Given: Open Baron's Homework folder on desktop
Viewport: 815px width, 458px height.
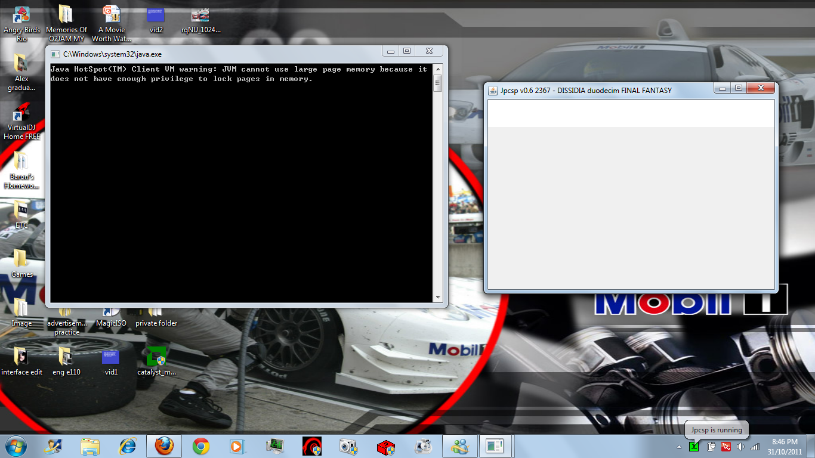Looking at the screenshot, I should [x=21, y=171].
